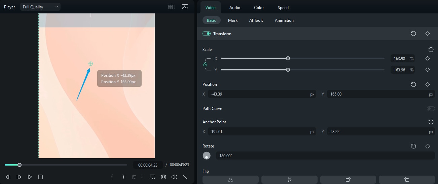Screen dimensions: 438x184
Task: Open the Full Quality dropdown
Action: click(40, 7)
